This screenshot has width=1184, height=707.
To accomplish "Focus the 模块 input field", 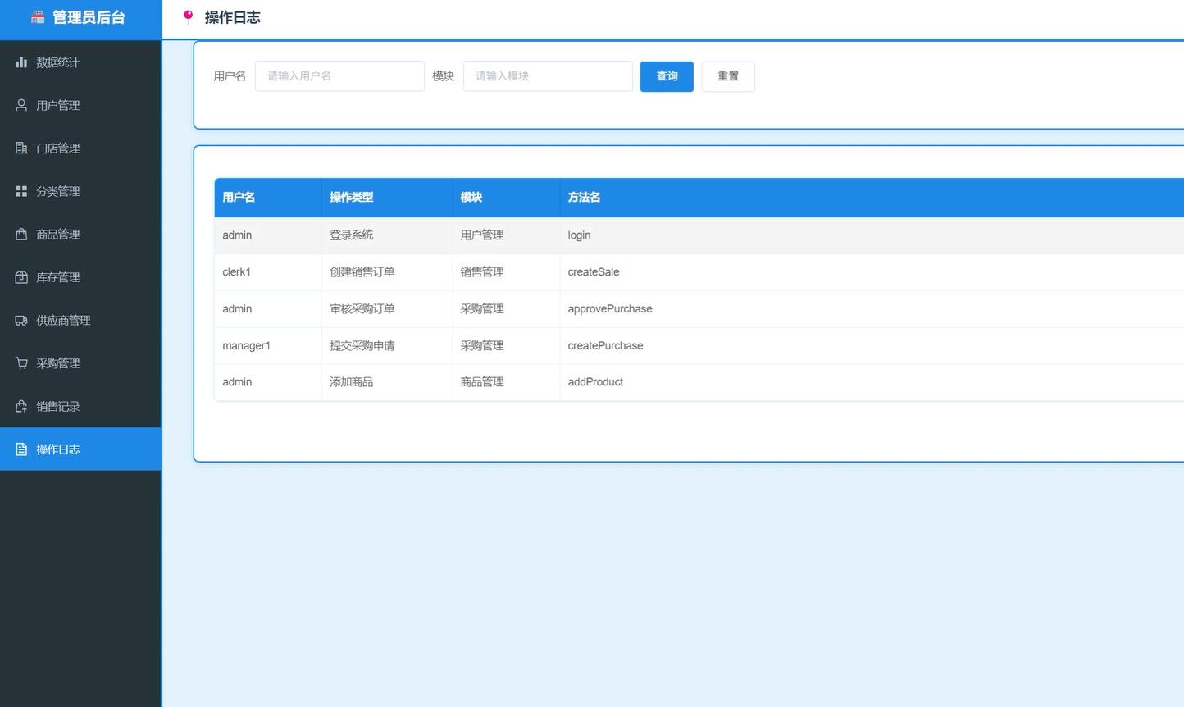I will point(548,76).
